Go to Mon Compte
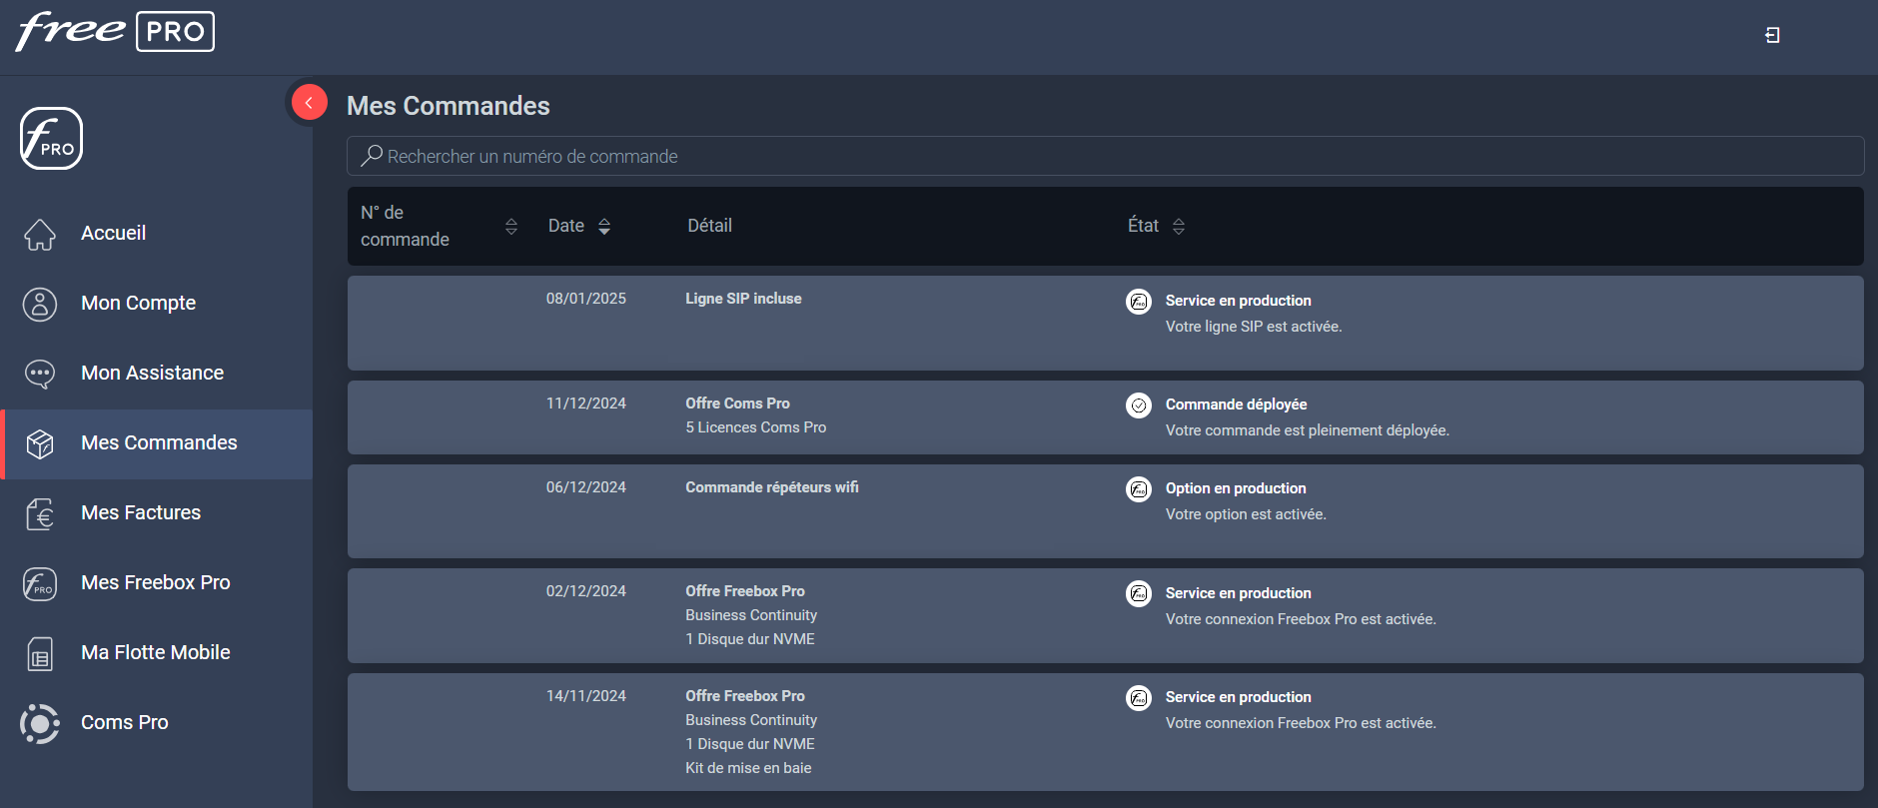The image size is (1878, 808). pyautogui.click(x=157, y=304)
